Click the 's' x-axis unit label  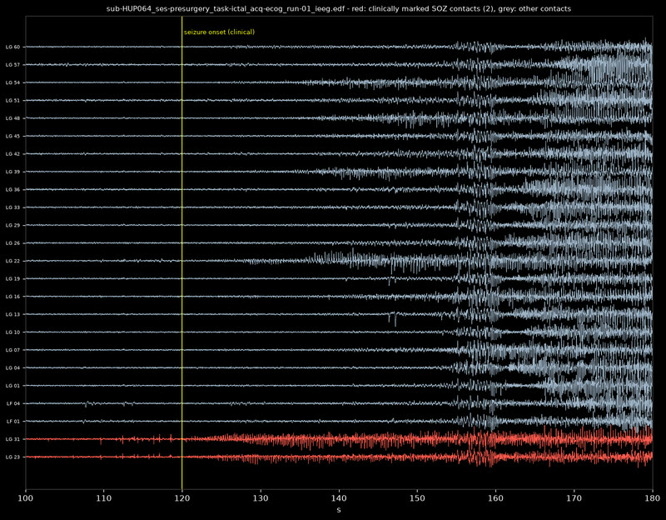pyautogui.click(x=339, y=510)
